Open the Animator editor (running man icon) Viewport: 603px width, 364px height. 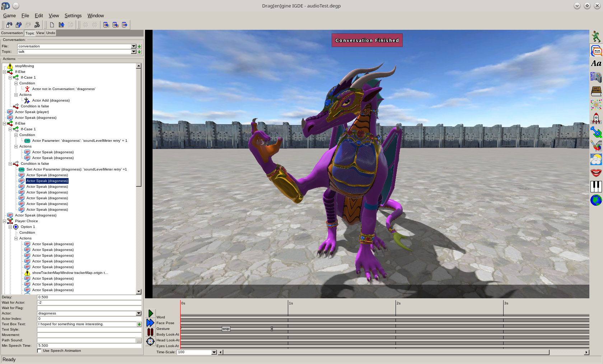[x=596, y=37]
